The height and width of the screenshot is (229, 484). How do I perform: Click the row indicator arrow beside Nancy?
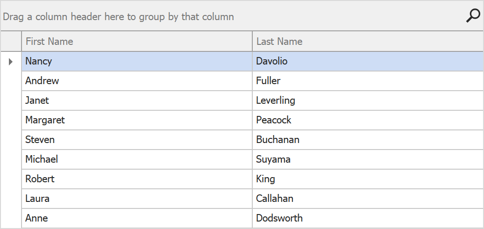pyautogui.click(x=11, y=61)
